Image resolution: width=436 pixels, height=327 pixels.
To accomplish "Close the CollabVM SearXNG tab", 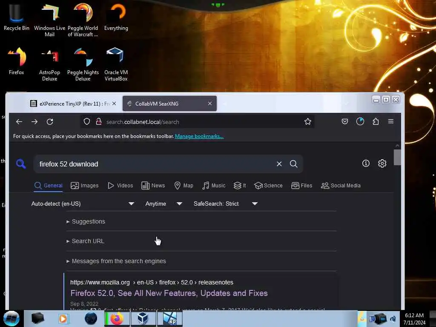I will click(210, 103).
